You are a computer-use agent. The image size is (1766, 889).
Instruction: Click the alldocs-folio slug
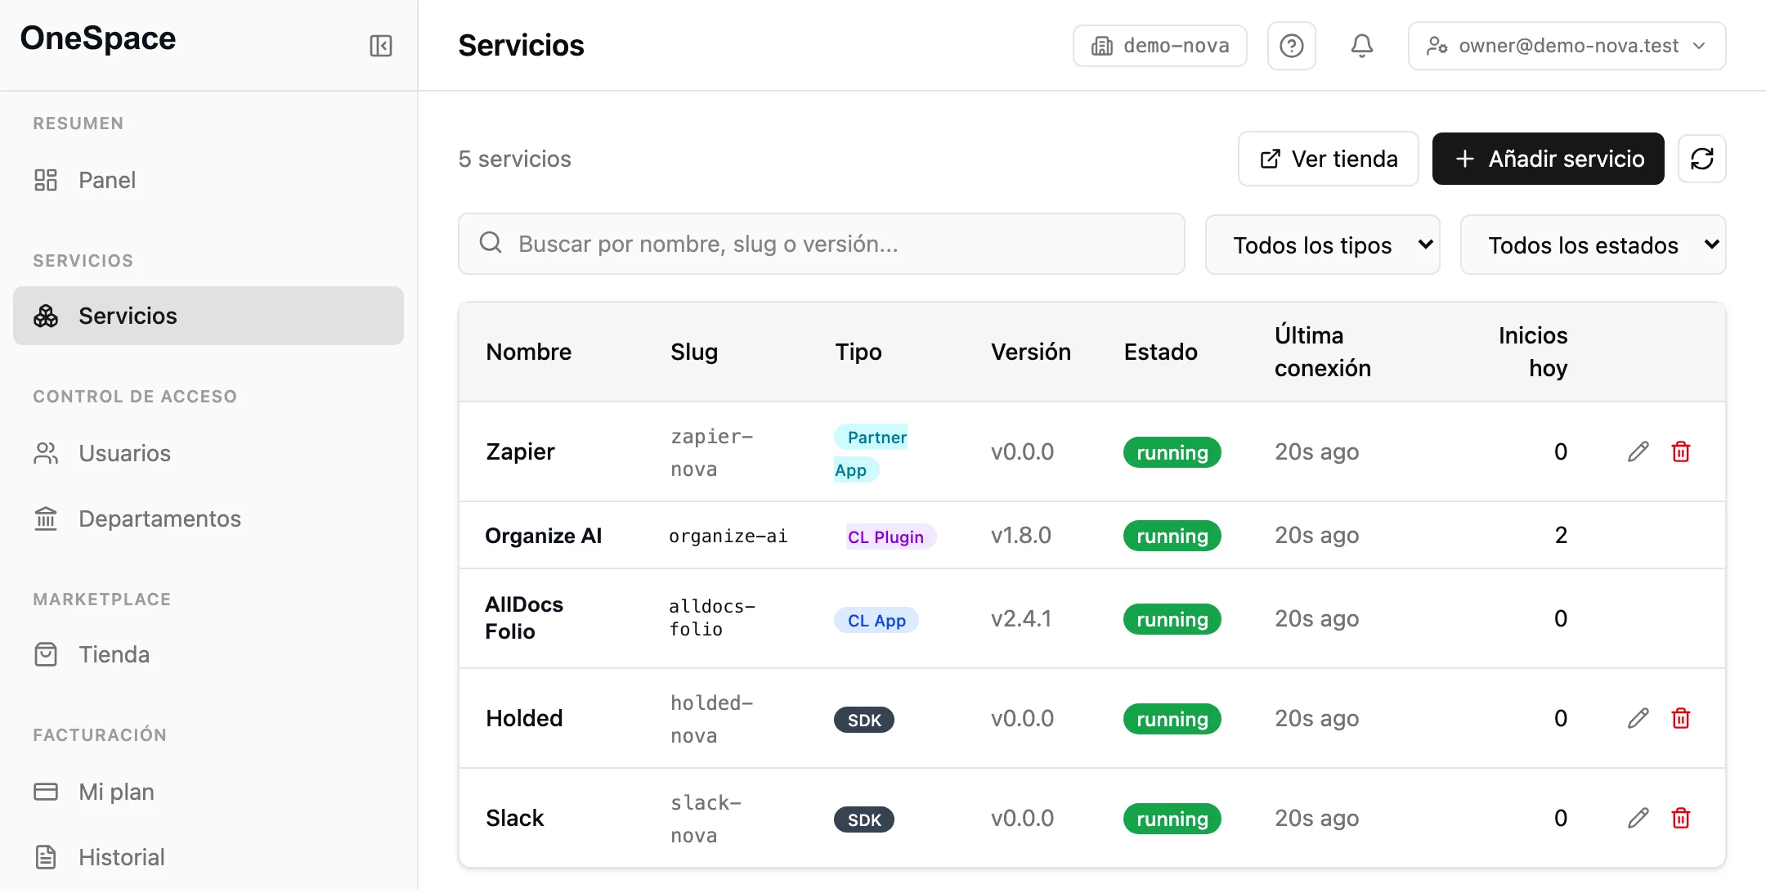(x=712, y=617)
